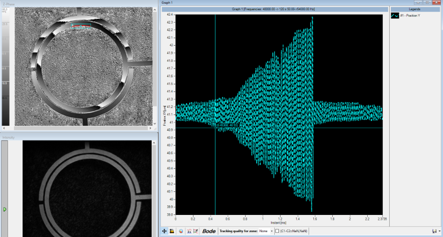Click up arrow of Intensity vertical scrollbar
This screenshot has height=237, width=443.
point(154,142)
